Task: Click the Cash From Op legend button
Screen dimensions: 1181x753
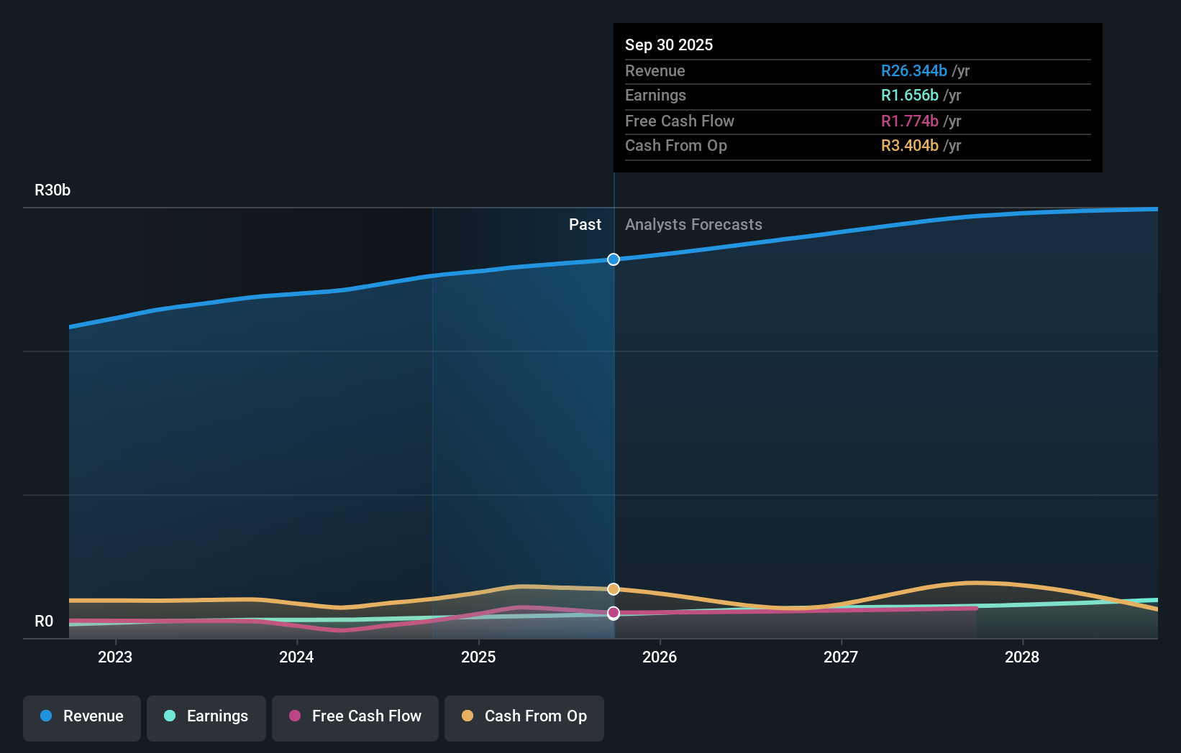Action: pos(524,716)
